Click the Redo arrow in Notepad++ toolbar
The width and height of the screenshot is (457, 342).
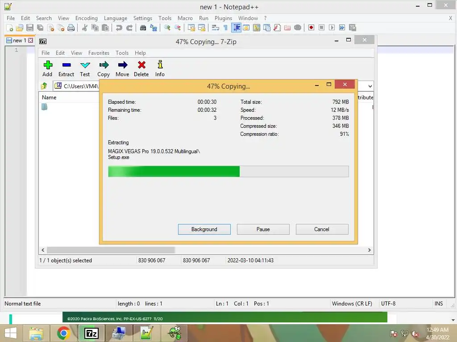pyautogui.click(x=129, y=28)
